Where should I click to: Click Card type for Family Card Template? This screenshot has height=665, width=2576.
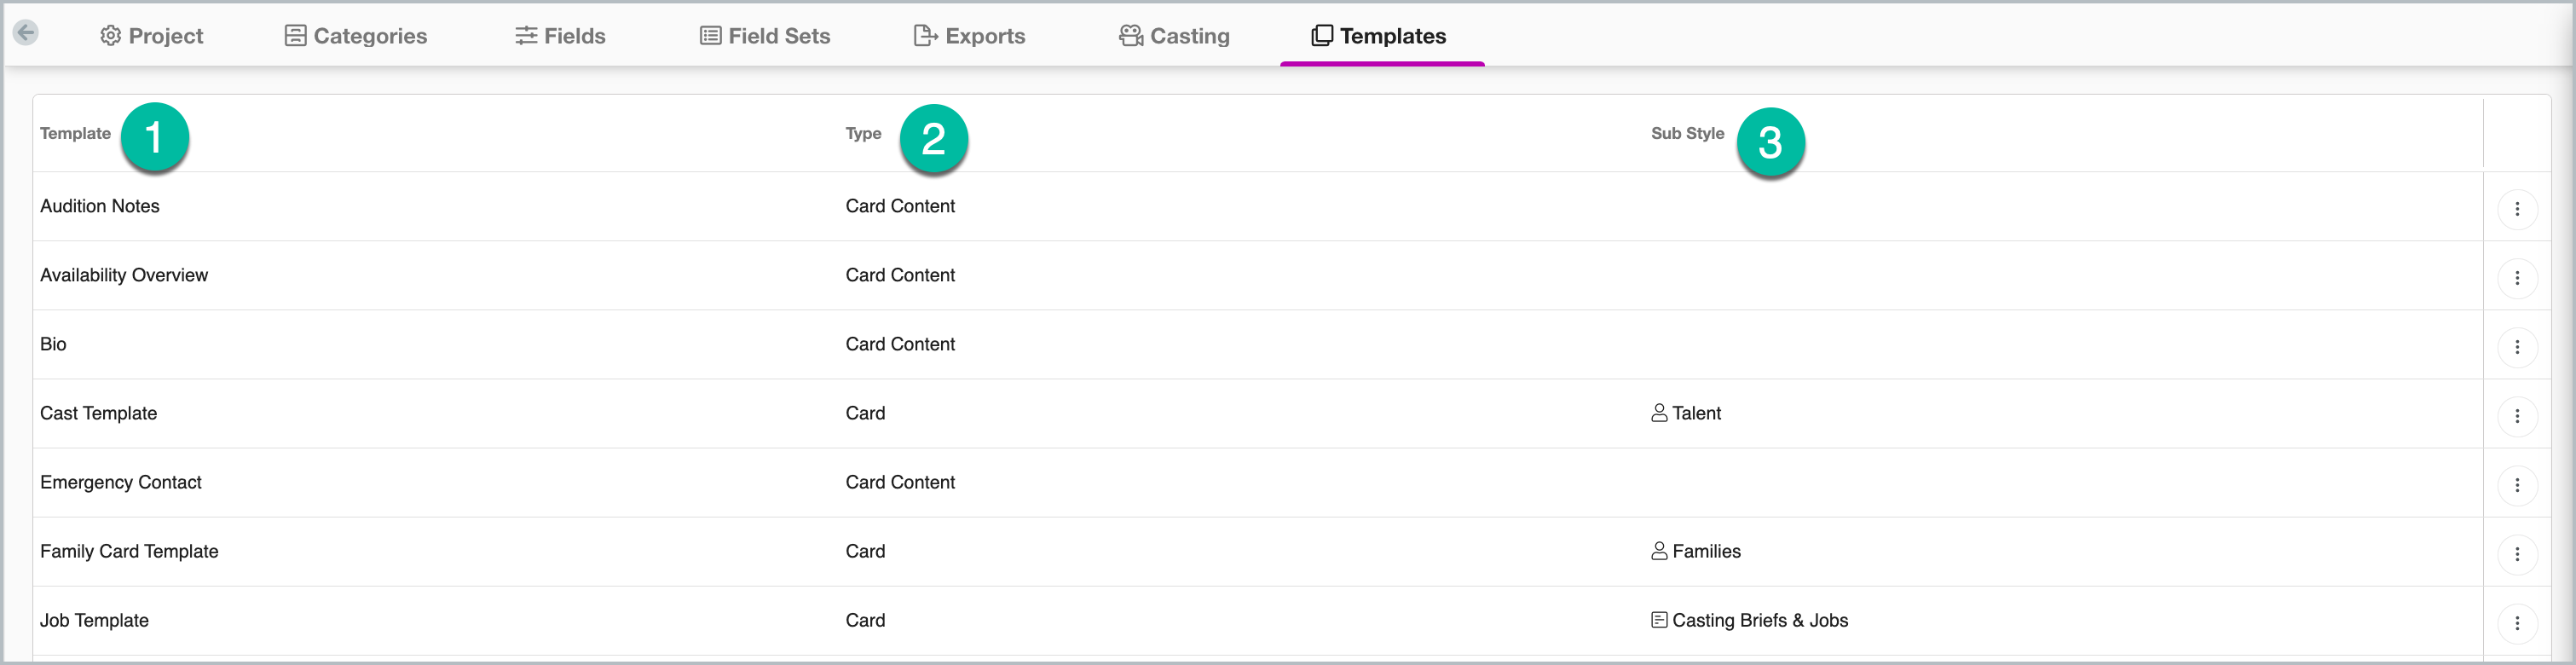click(865, 551)
